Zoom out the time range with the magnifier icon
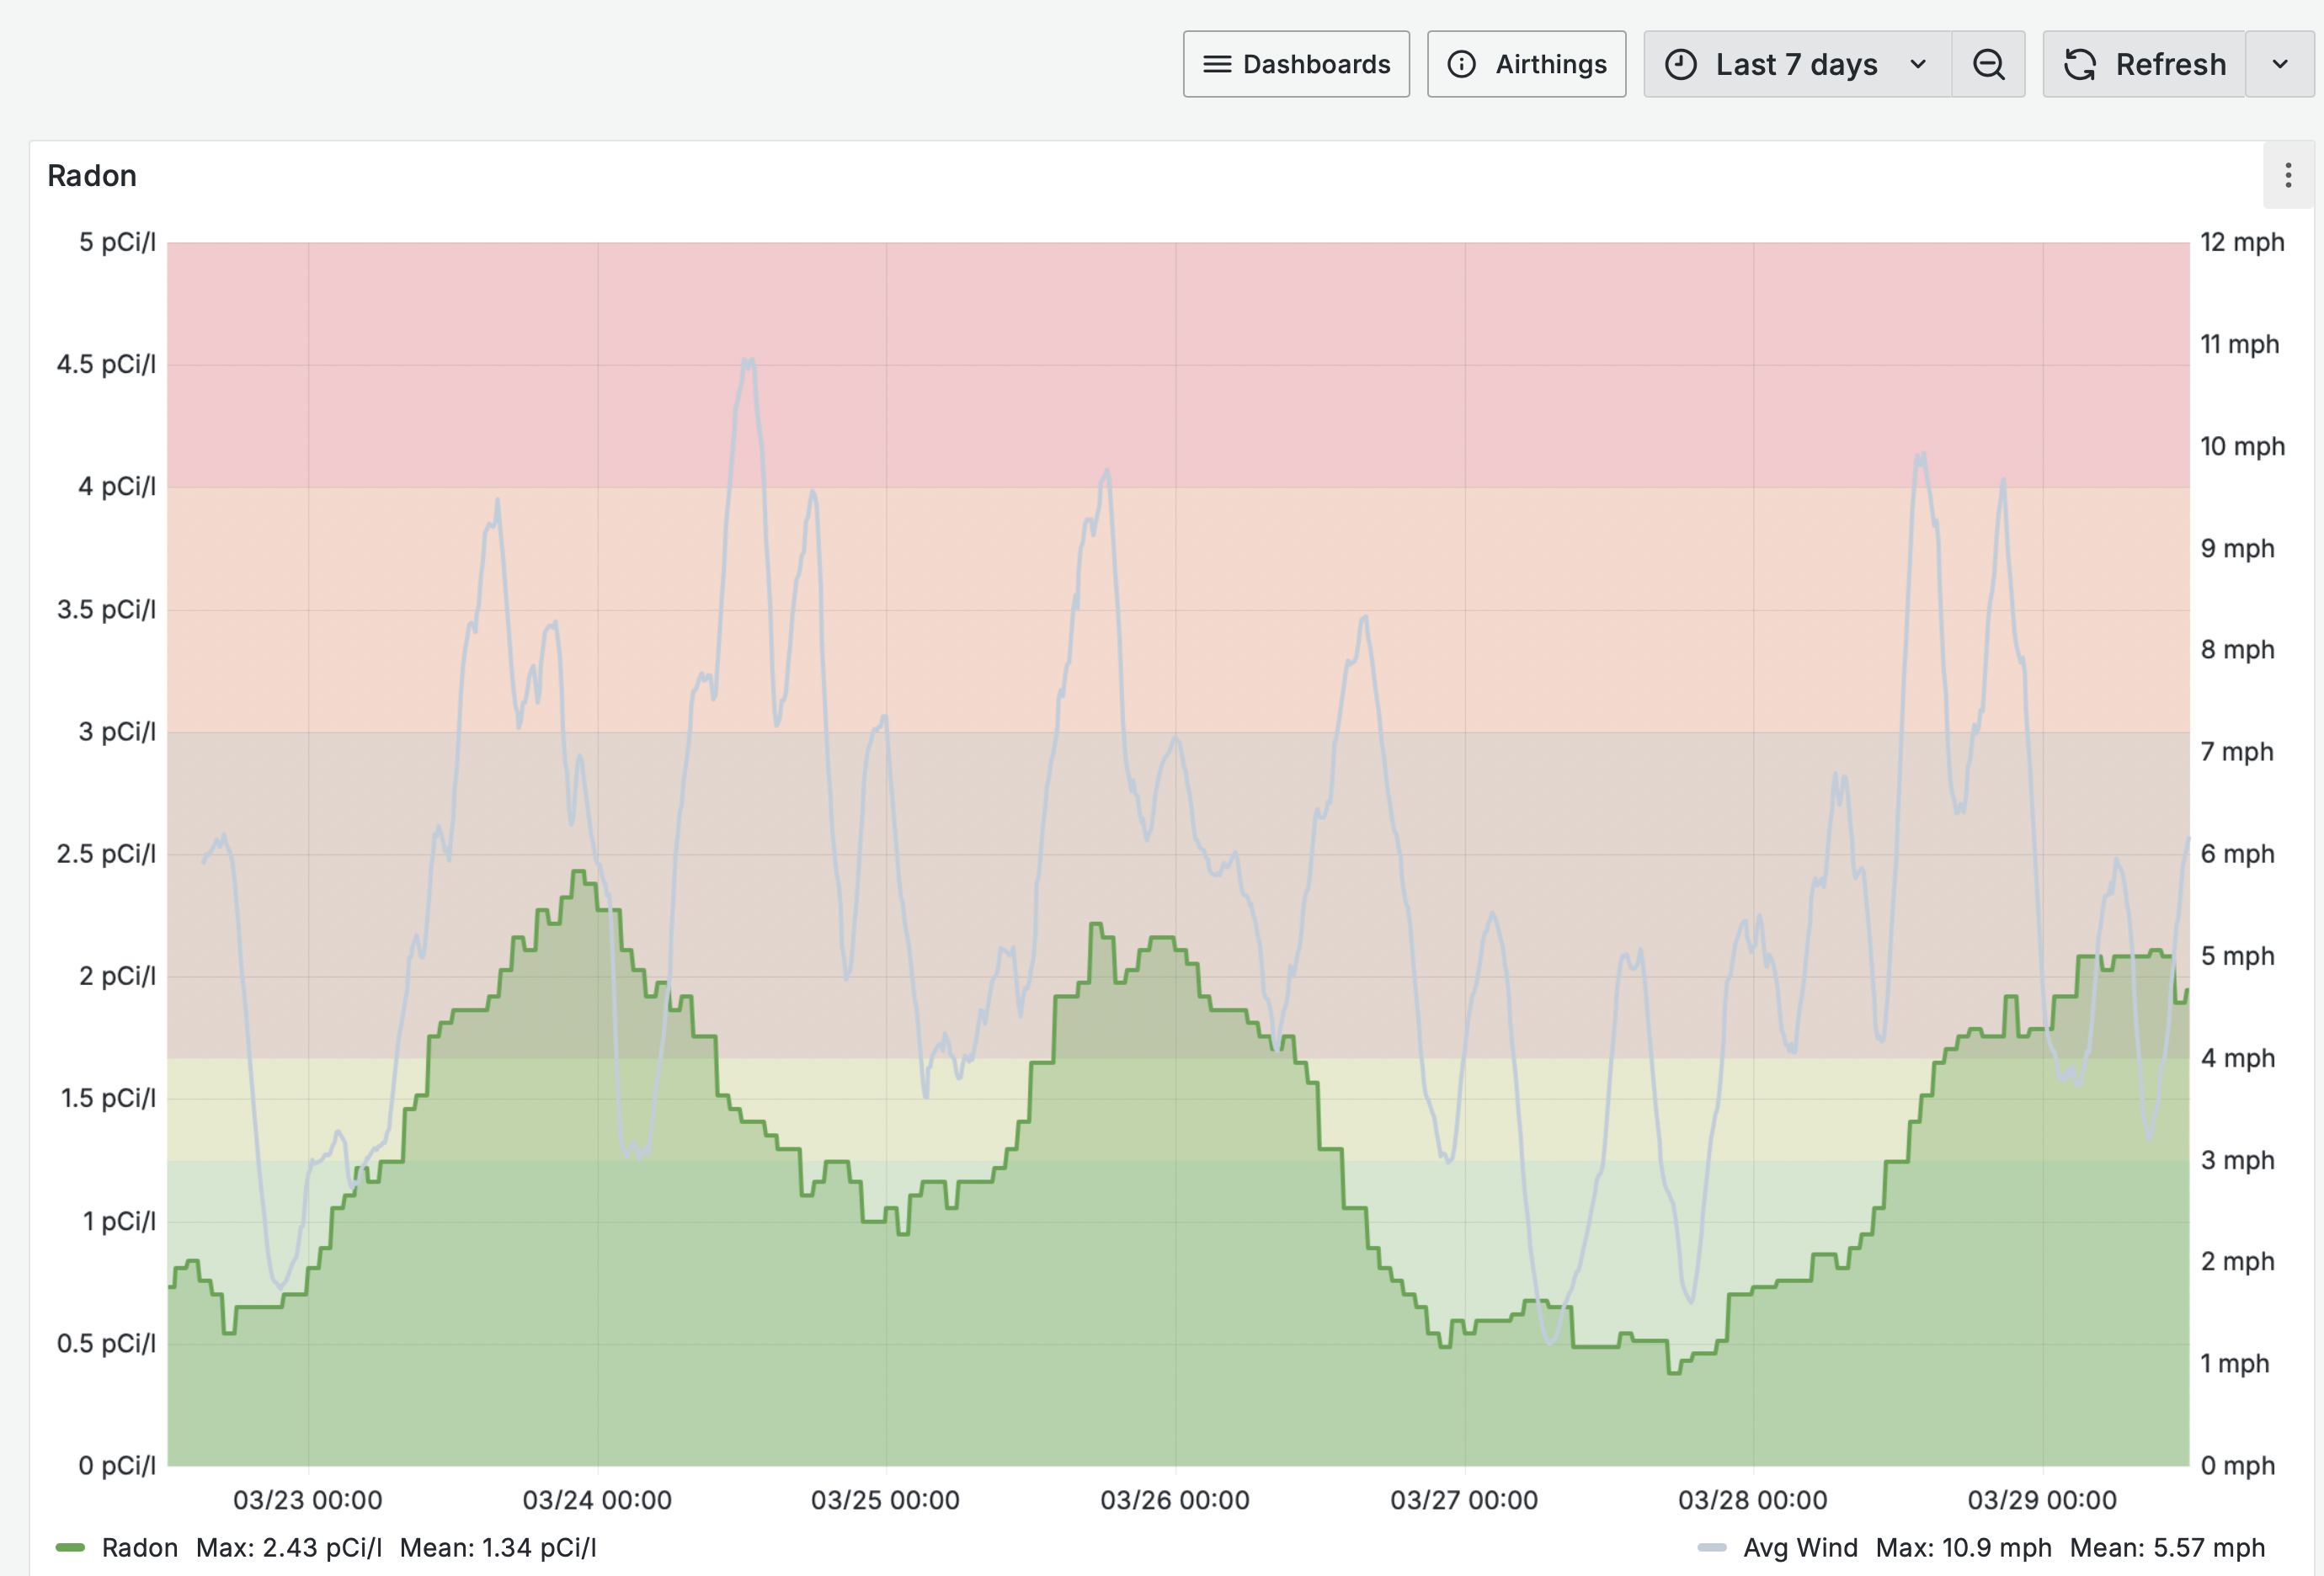 pos(1988,64)
